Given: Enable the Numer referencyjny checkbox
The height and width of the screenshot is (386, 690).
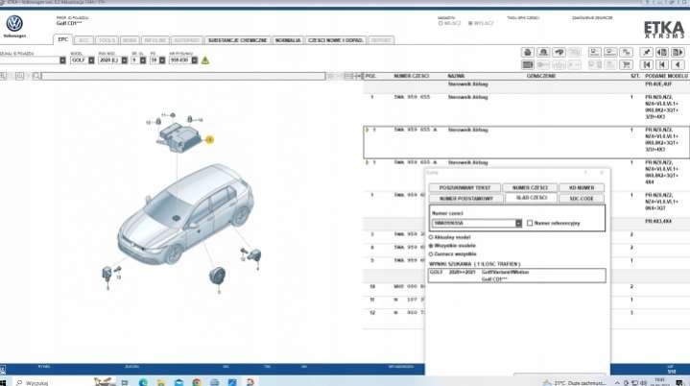Looking at the screenshot, I should pyautogui.click(x=530, y=223).
